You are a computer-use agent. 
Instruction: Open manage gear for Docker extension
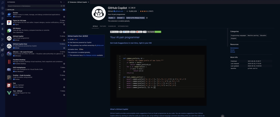coord(64,17)
